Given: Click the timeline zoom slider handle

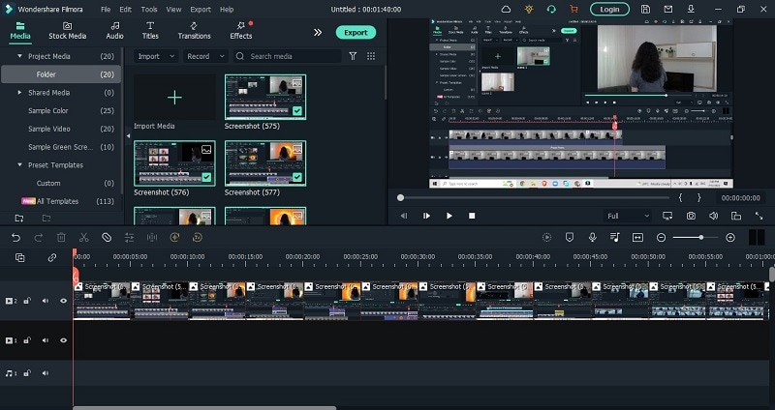Looking at the screenshot, I should tap(700, 237).
